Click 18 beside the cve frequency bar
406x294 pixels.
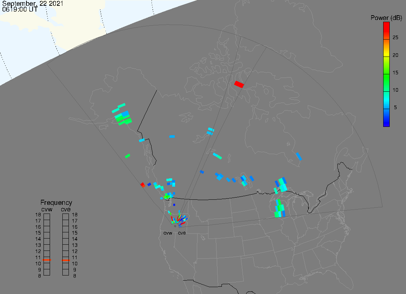[x=75, y=215]
